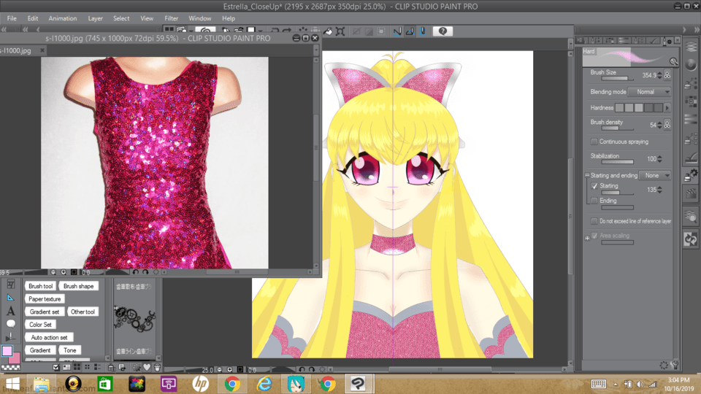Viewport: 701px width, 394px height.
Task: Select the Text tool
Action: 10,311
